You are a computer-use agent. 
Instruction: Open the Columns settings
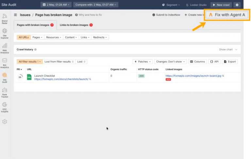[x=197, y=62]
